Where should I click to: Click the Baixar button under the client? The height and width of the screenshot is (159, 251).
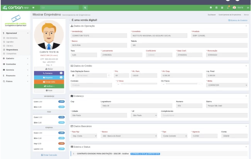click(x=49, y=69)
